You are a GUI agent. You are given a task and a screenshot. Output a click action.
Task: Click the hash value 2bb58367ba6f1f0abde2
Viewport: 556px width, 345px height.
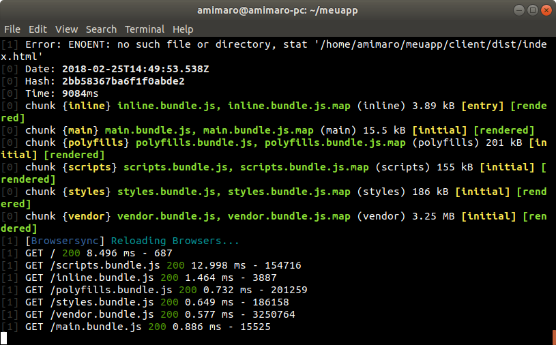[x=123, y=81]
